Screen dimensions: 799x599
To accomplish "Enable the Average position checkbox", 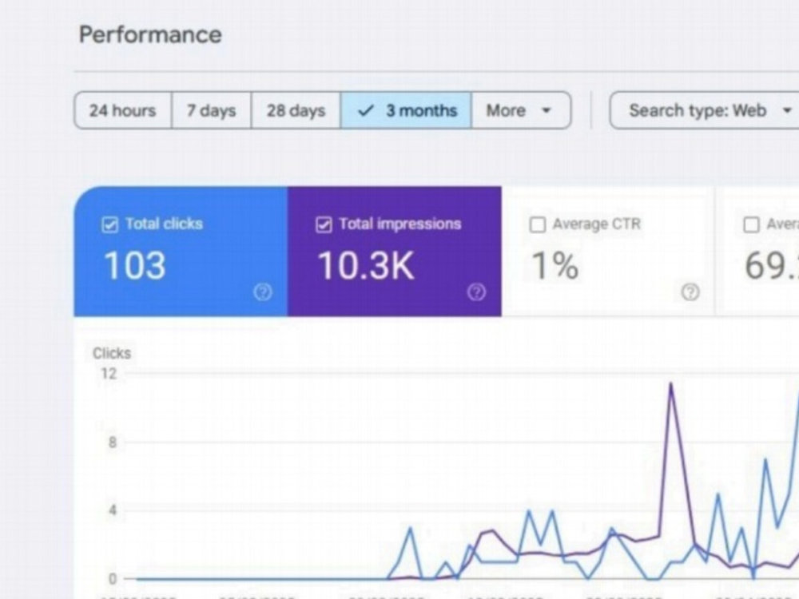I will tap(751, 224).
